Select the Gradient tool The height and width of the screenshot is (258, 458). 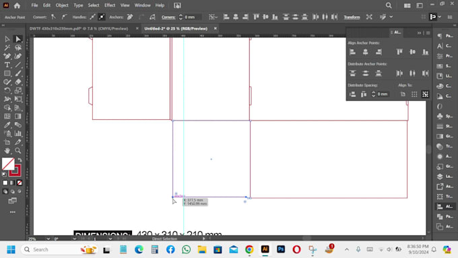[18, 117]
